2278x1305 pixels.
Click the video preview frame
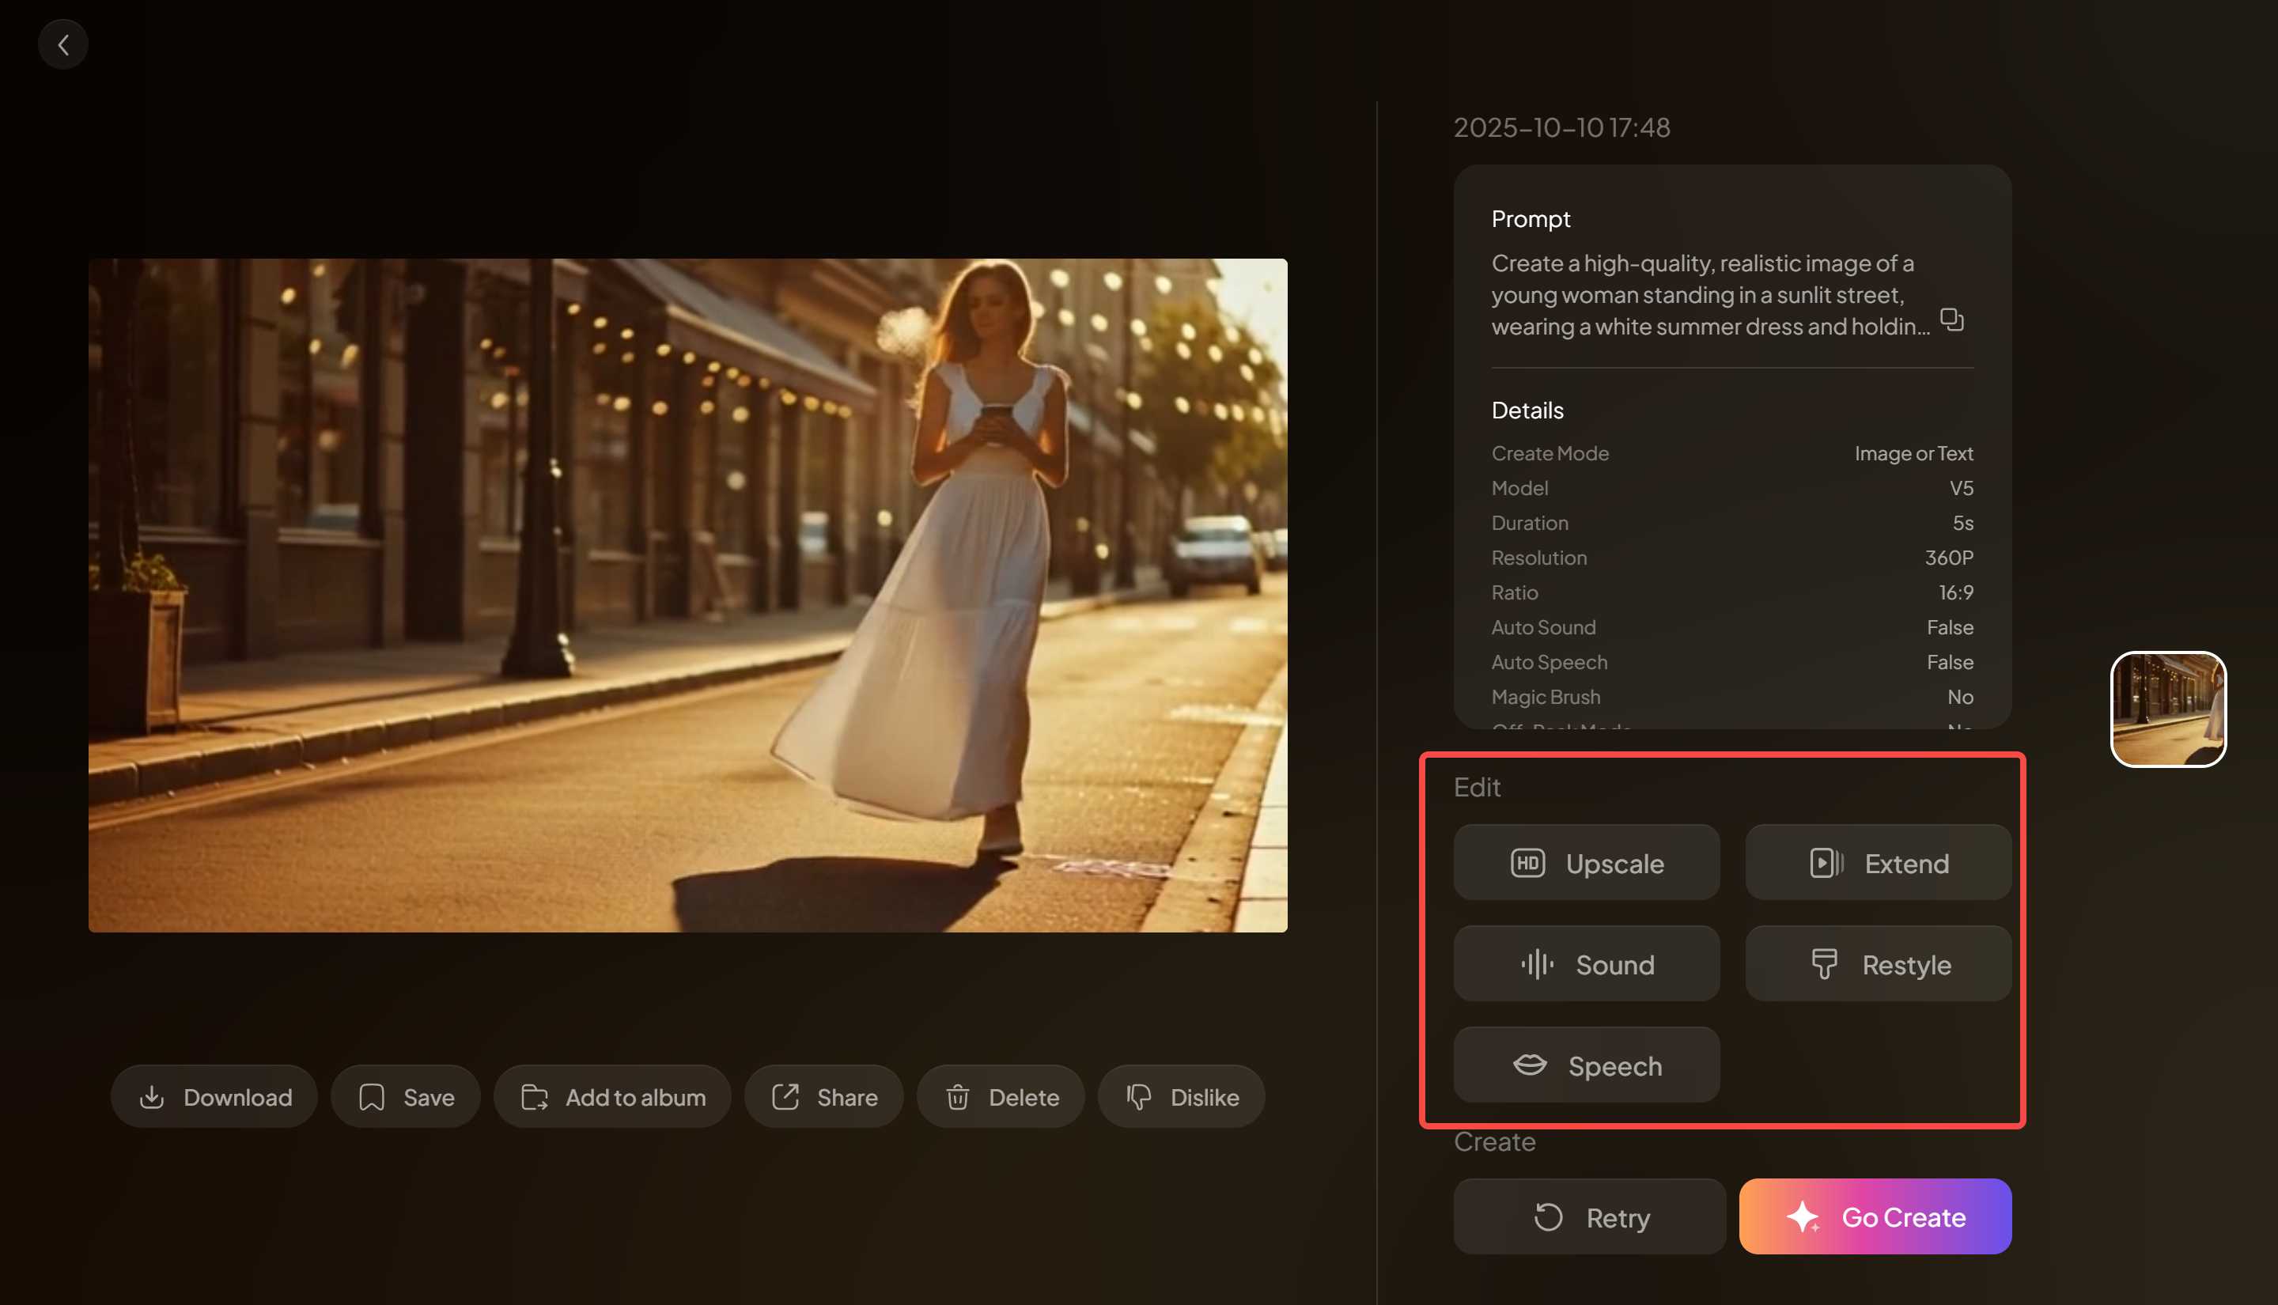coord(687,592)
